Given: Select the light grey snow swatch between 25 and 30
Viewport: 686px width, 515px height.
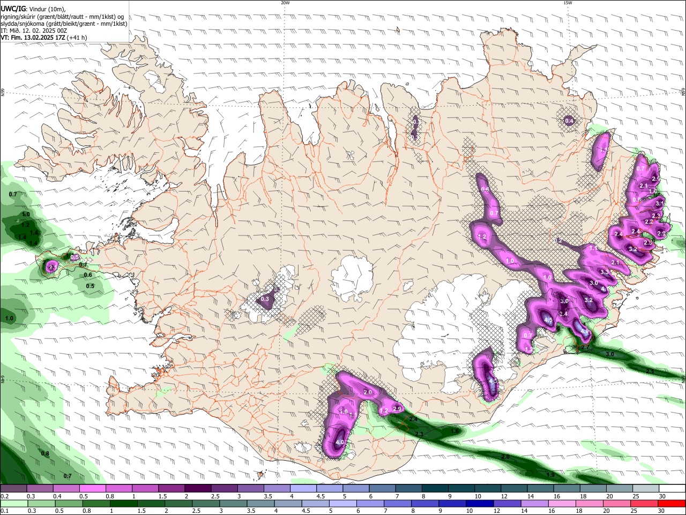Looking at the screenshot, I should [646, 489].
